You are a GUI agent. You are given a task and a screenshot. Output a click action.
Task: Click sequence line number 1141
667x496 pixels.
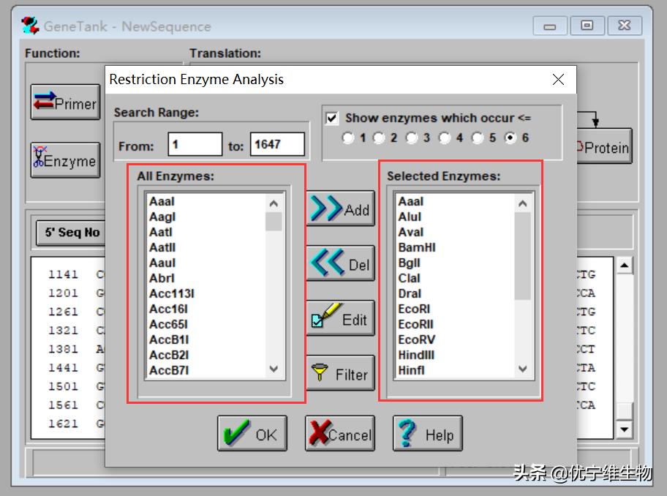(x=63, y=274)
